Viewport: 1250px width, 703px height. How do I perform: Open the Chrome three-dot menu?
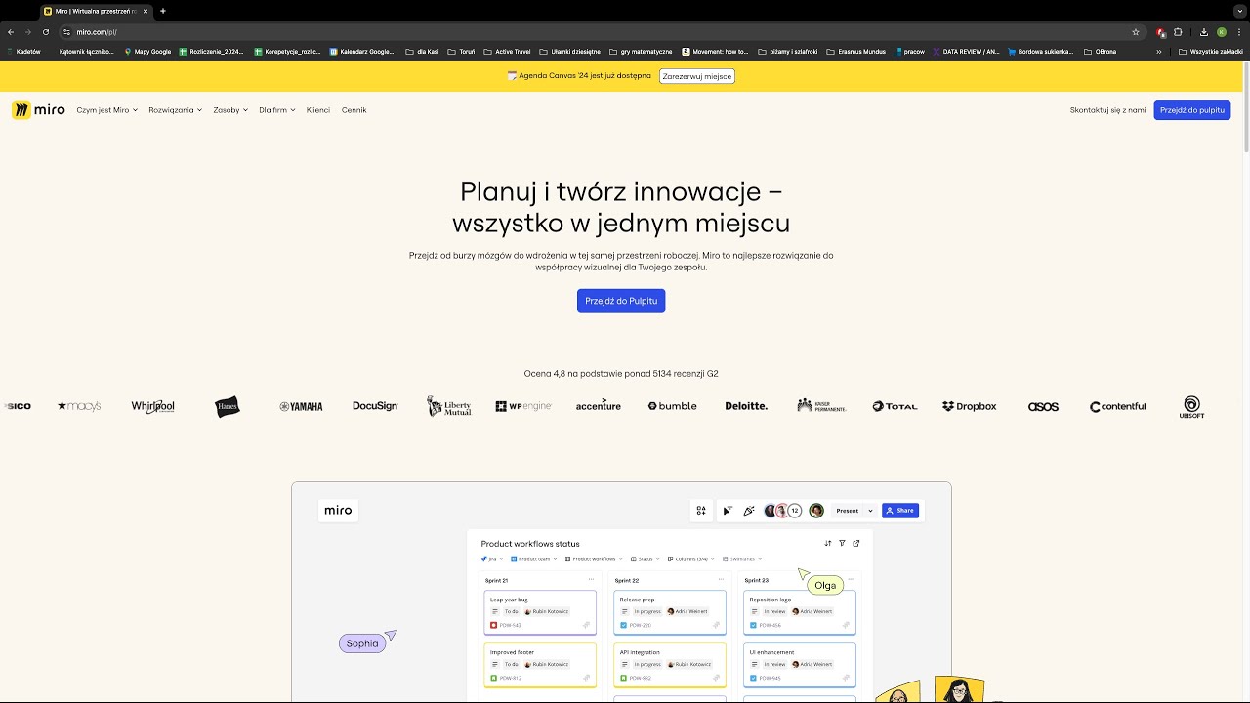1238,32
